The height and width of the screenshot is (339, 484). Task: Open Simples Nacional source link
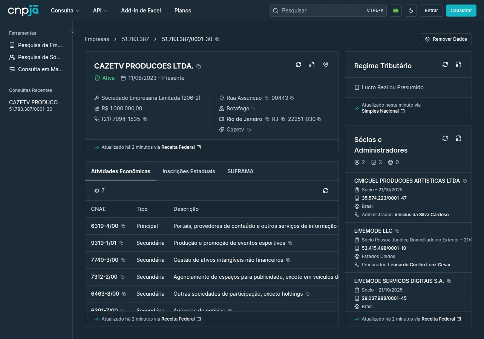click(x=383, y=111)
